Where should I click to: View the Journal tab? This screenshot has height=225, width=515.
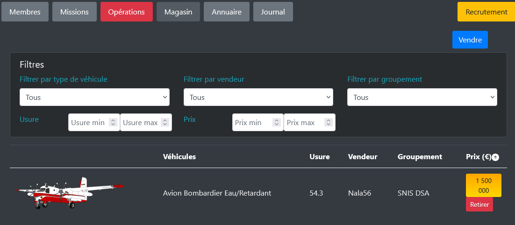pos(273,12)
